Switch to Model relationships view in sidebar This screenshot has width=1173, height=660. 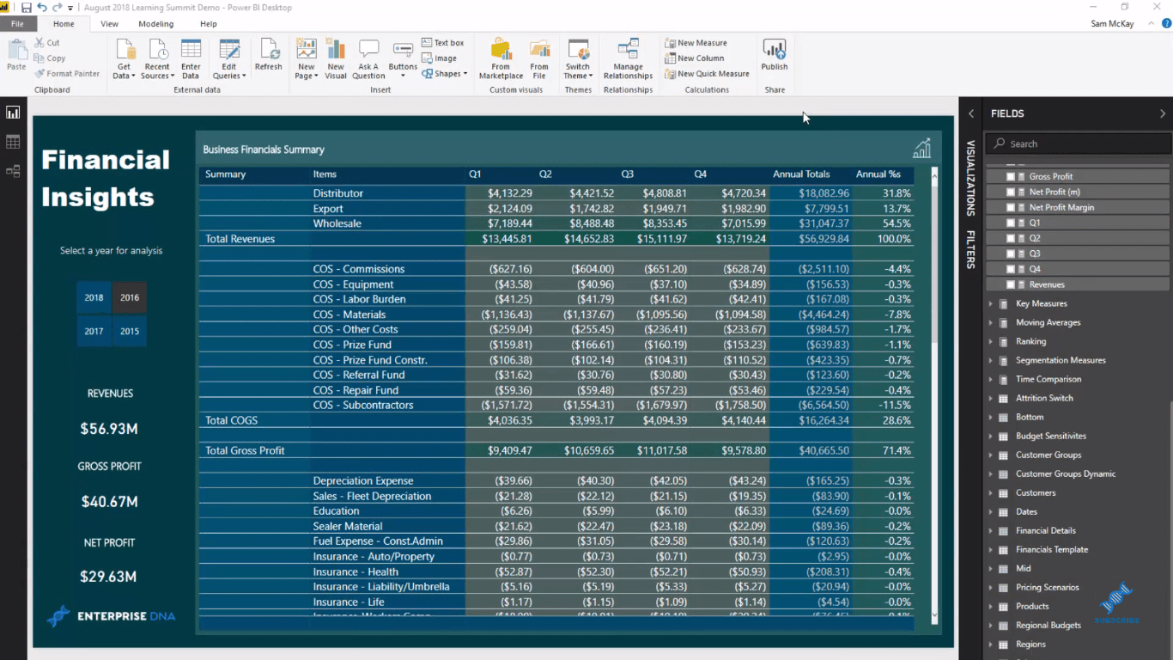click(x=13, y=171)
